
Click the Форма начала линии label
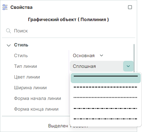click(x=37, y=98)
